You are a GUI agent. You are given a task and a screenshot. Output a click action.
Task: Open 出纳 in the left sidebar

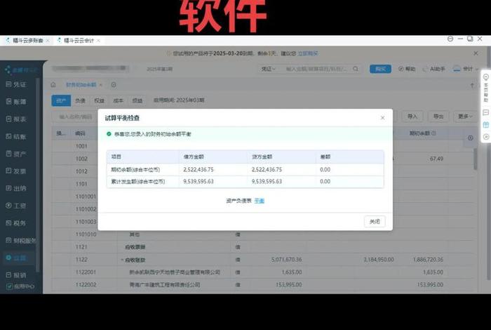point(16,188)
